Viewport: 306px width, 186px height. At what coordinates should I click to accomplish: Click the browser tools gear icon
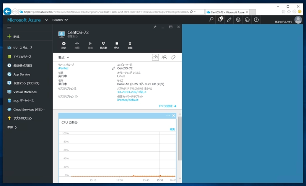pyautogui.click(x=294, y=12)
